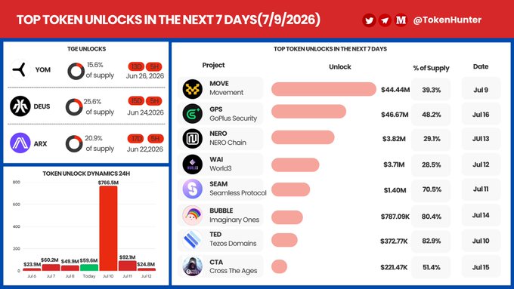This screenshot has width=514, height=289.
Task: Click ARX's 20.9% supply donut chart
Action: 74,143
